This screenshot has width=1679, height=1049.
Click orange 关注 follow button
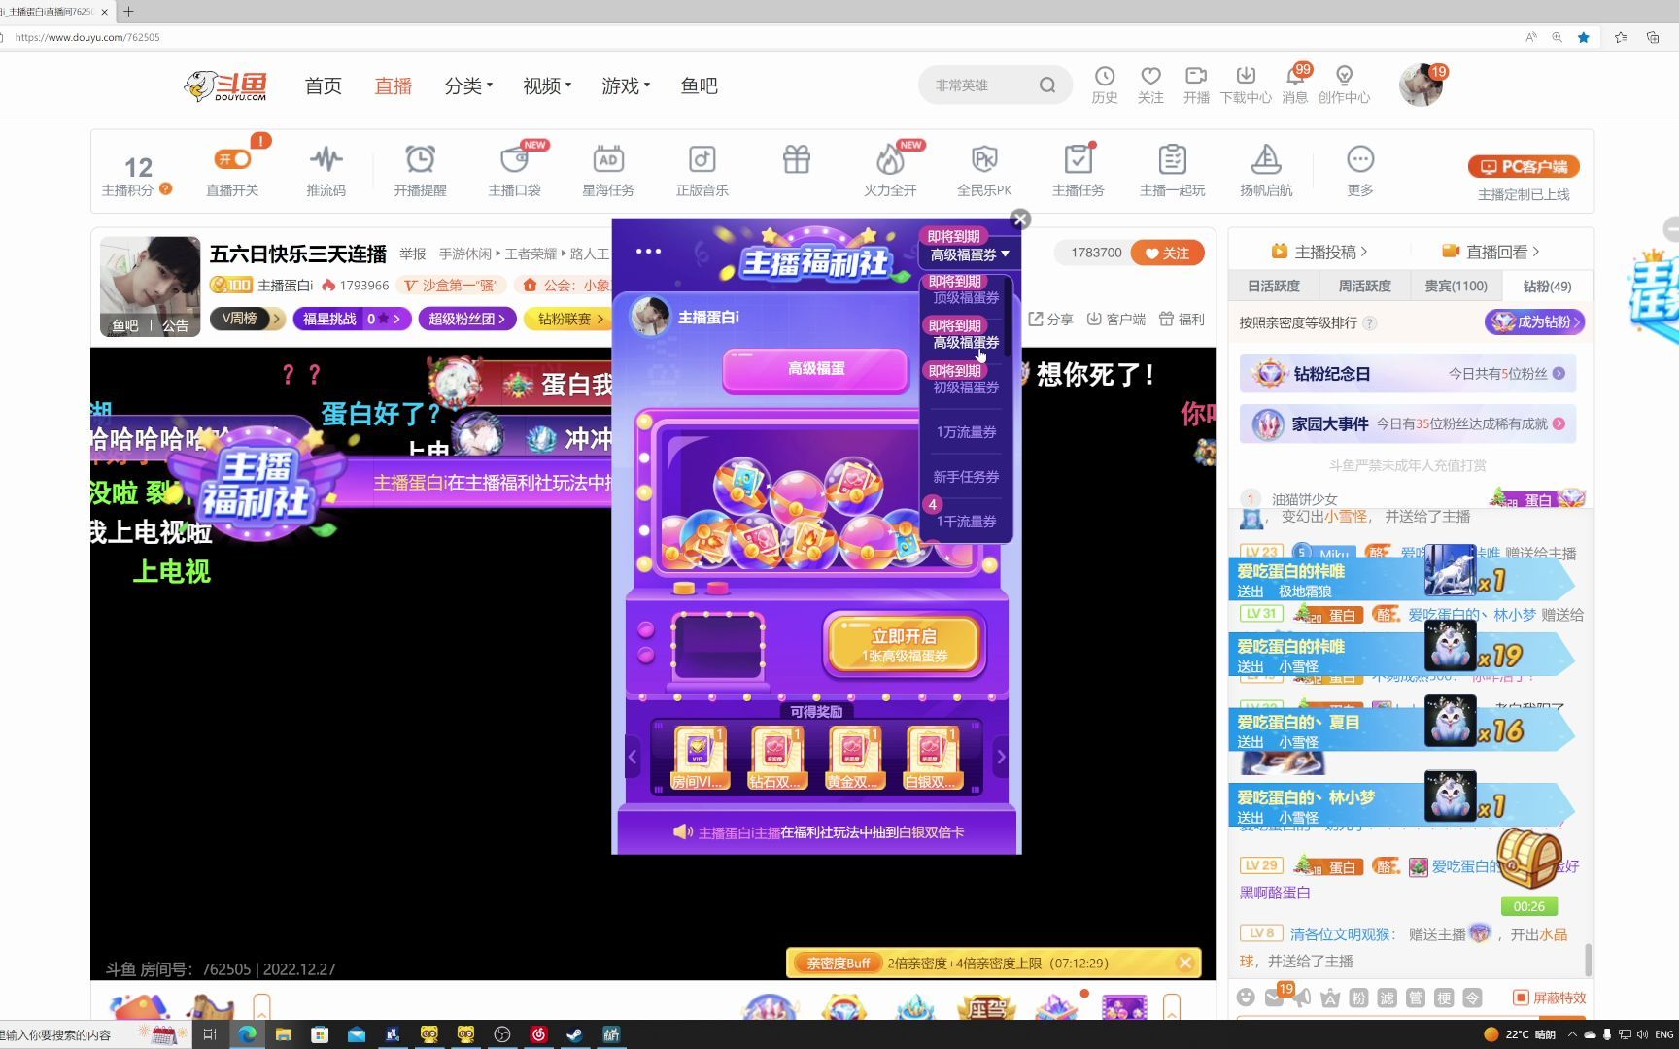coord(1168,253)
